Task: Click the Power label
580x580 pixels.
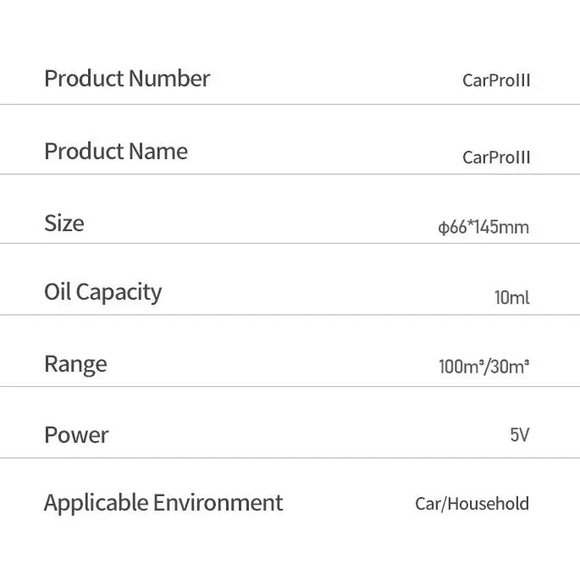Action: pos(76,435)
